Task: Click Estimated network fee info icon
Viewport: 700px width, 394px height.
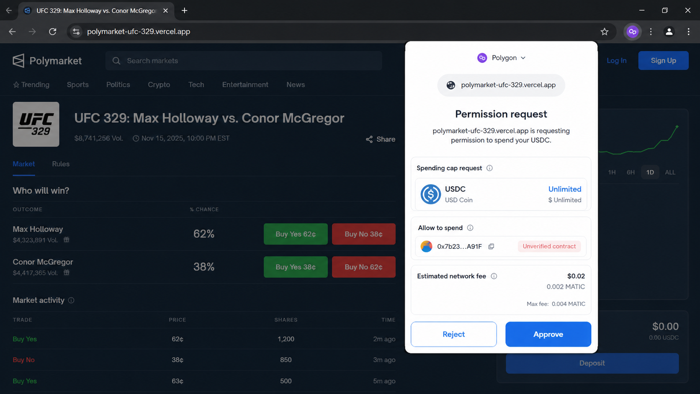Action: [494, 276]
